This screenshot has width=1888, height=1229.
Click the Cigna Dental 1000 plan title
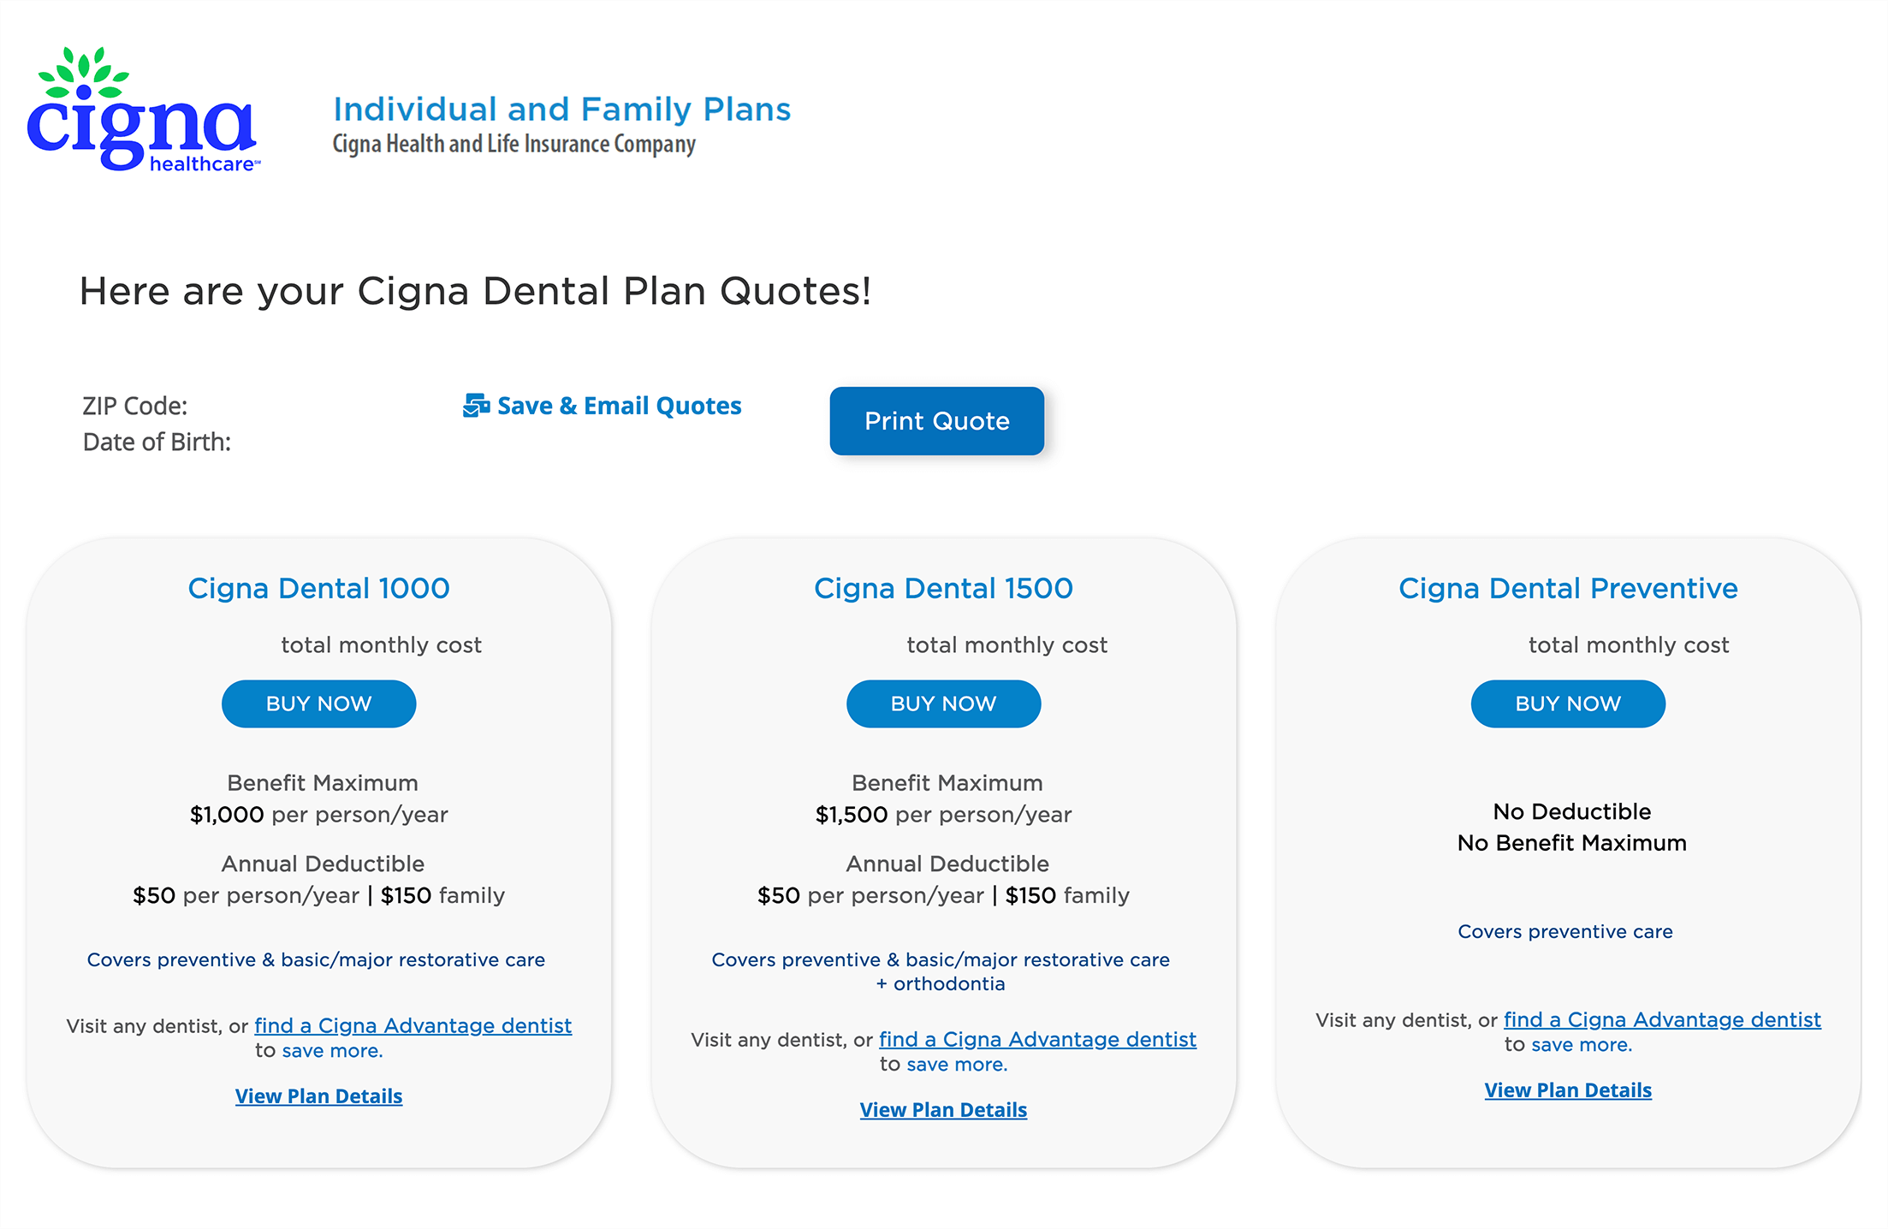pyautogui.click(x=318, y=589)
